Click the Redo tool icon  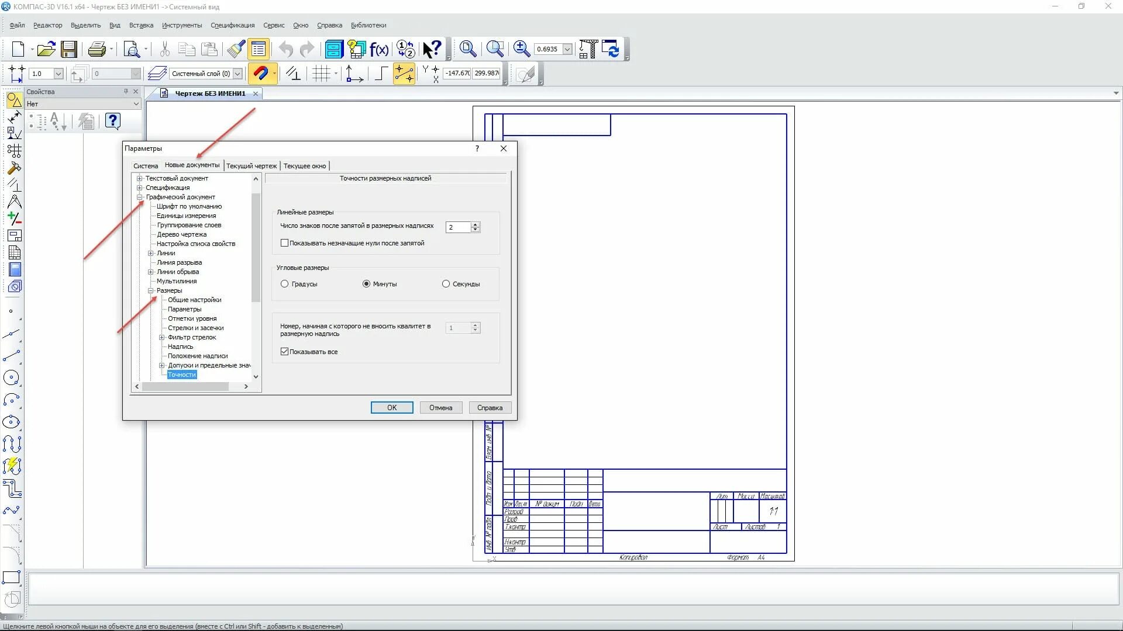(x=307, y=48)
